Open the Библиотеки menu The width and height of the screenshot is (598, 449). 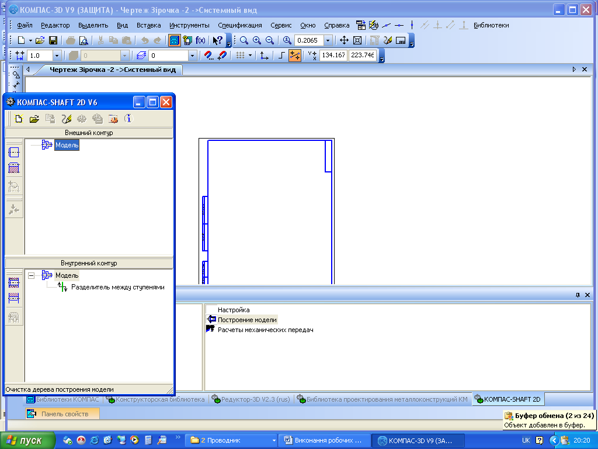pyautogui.click(x=491, y=25)
